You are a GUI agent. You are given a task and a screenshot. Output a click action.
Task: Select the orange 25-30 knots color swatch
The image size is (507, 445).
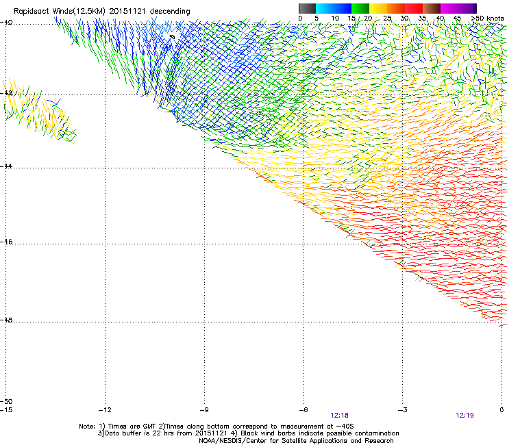(x=396, y=8)
